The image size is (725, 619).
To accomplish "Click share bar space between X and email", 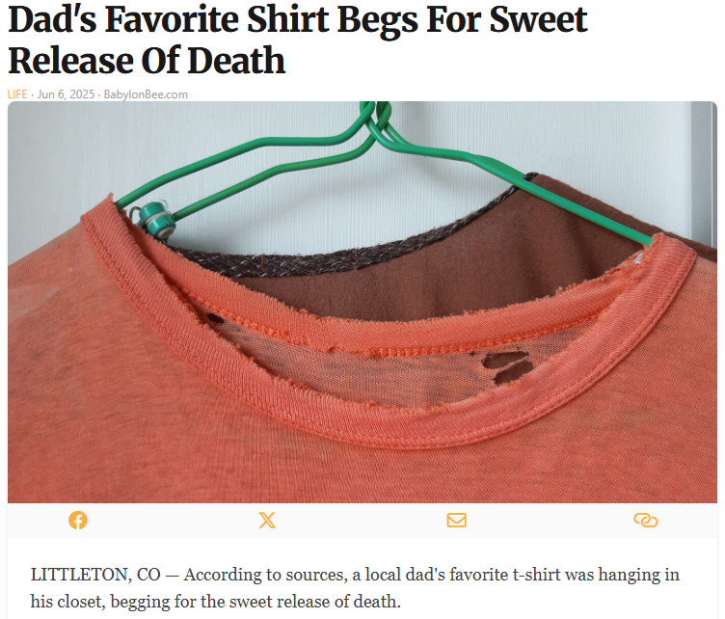I will pyautogui.click(x=362, y=520).
